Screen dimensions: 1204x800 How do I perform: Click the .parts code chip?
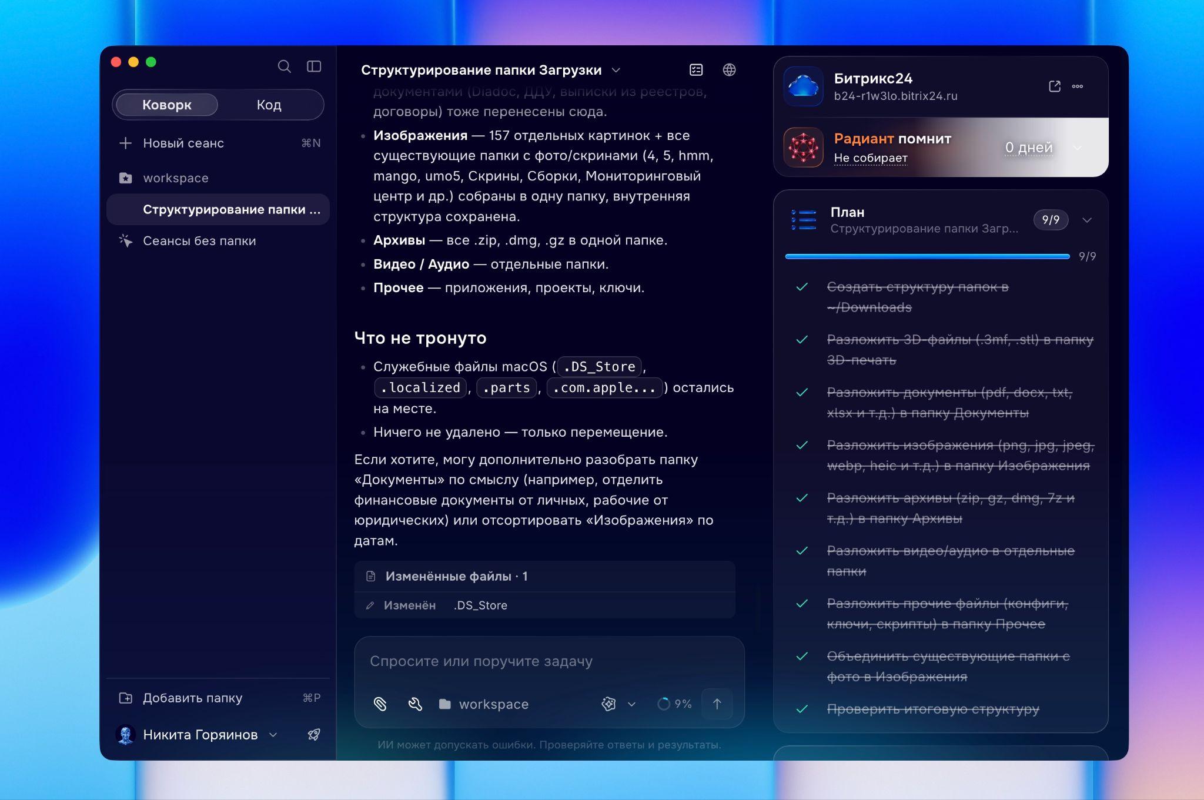click(x=506, y=387)
